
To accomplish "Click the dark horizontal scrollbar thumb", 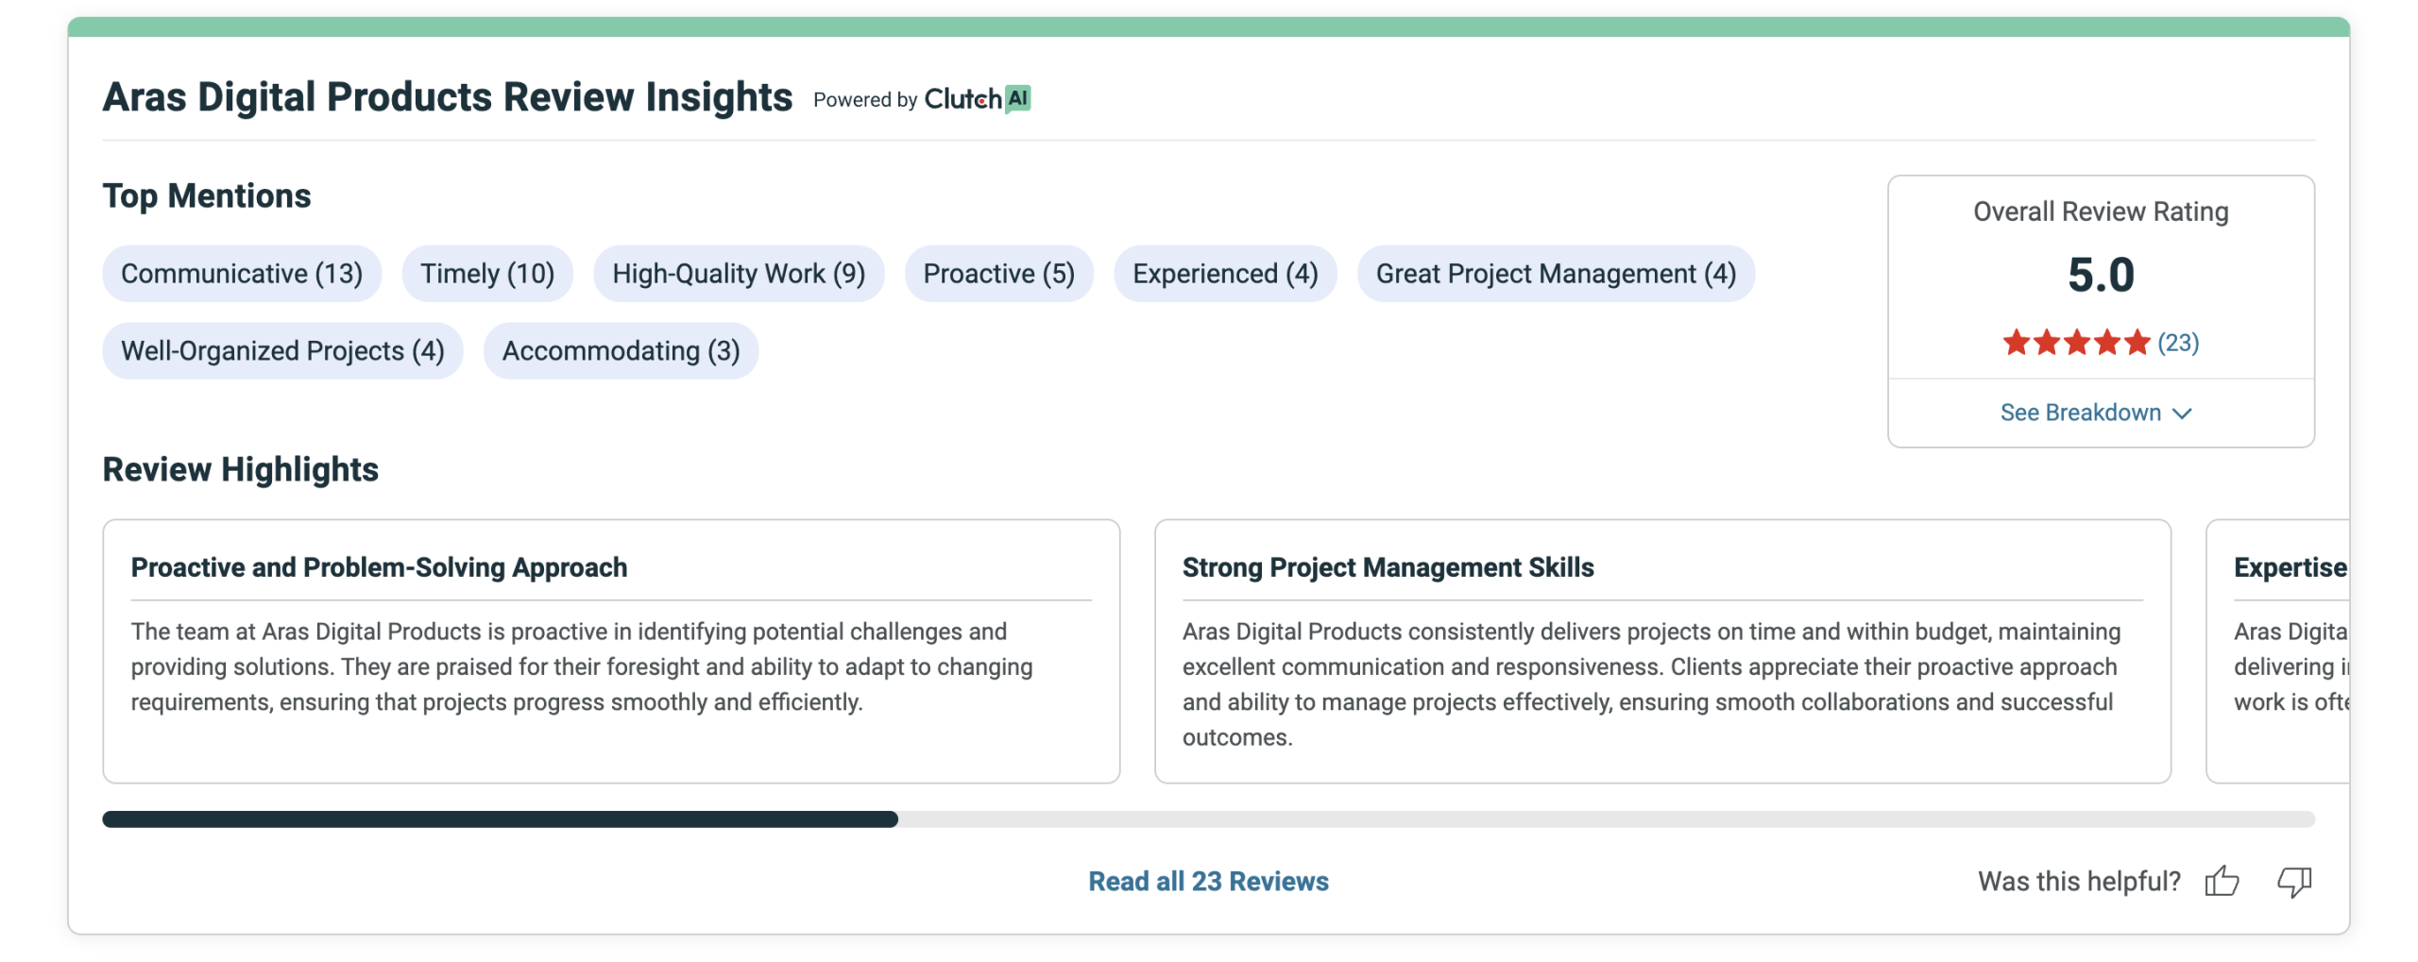I will (x=500, y=819).
